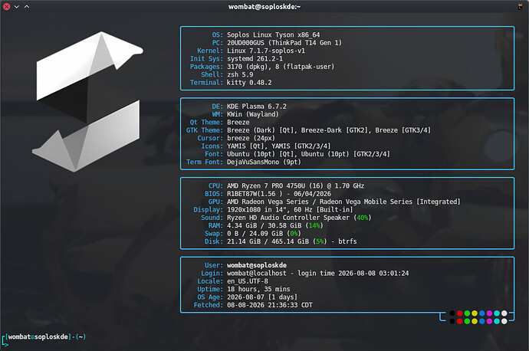
Task: Click the PC value '20UD000GUS (ThinkPad T14 Gen 1)'
Action: (284, 43)
